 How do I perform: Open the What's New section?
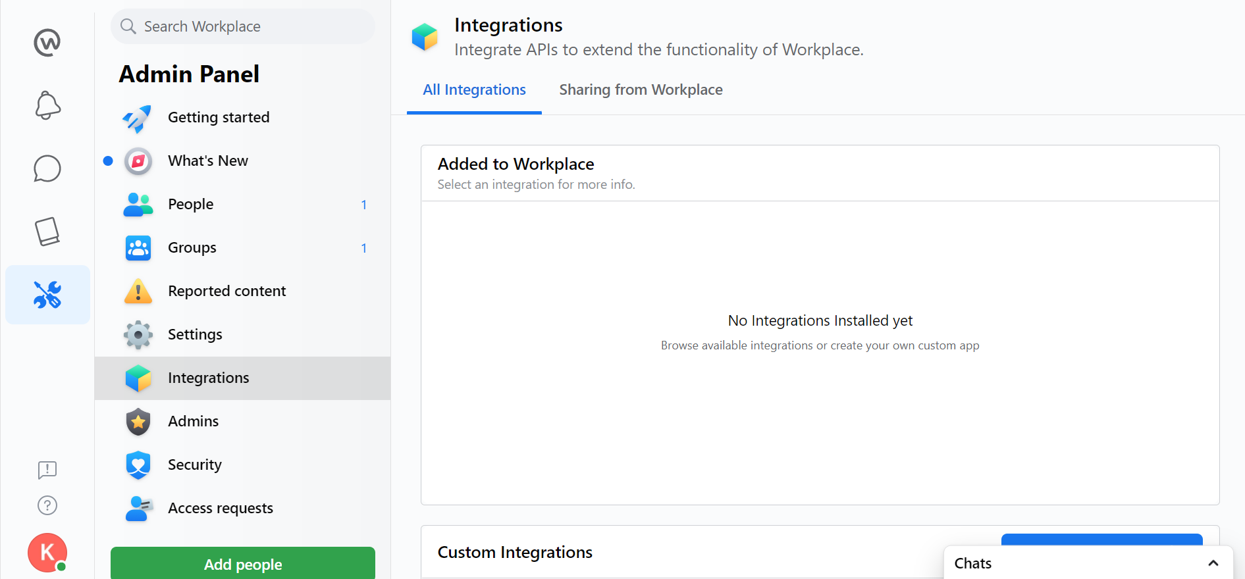242,161
